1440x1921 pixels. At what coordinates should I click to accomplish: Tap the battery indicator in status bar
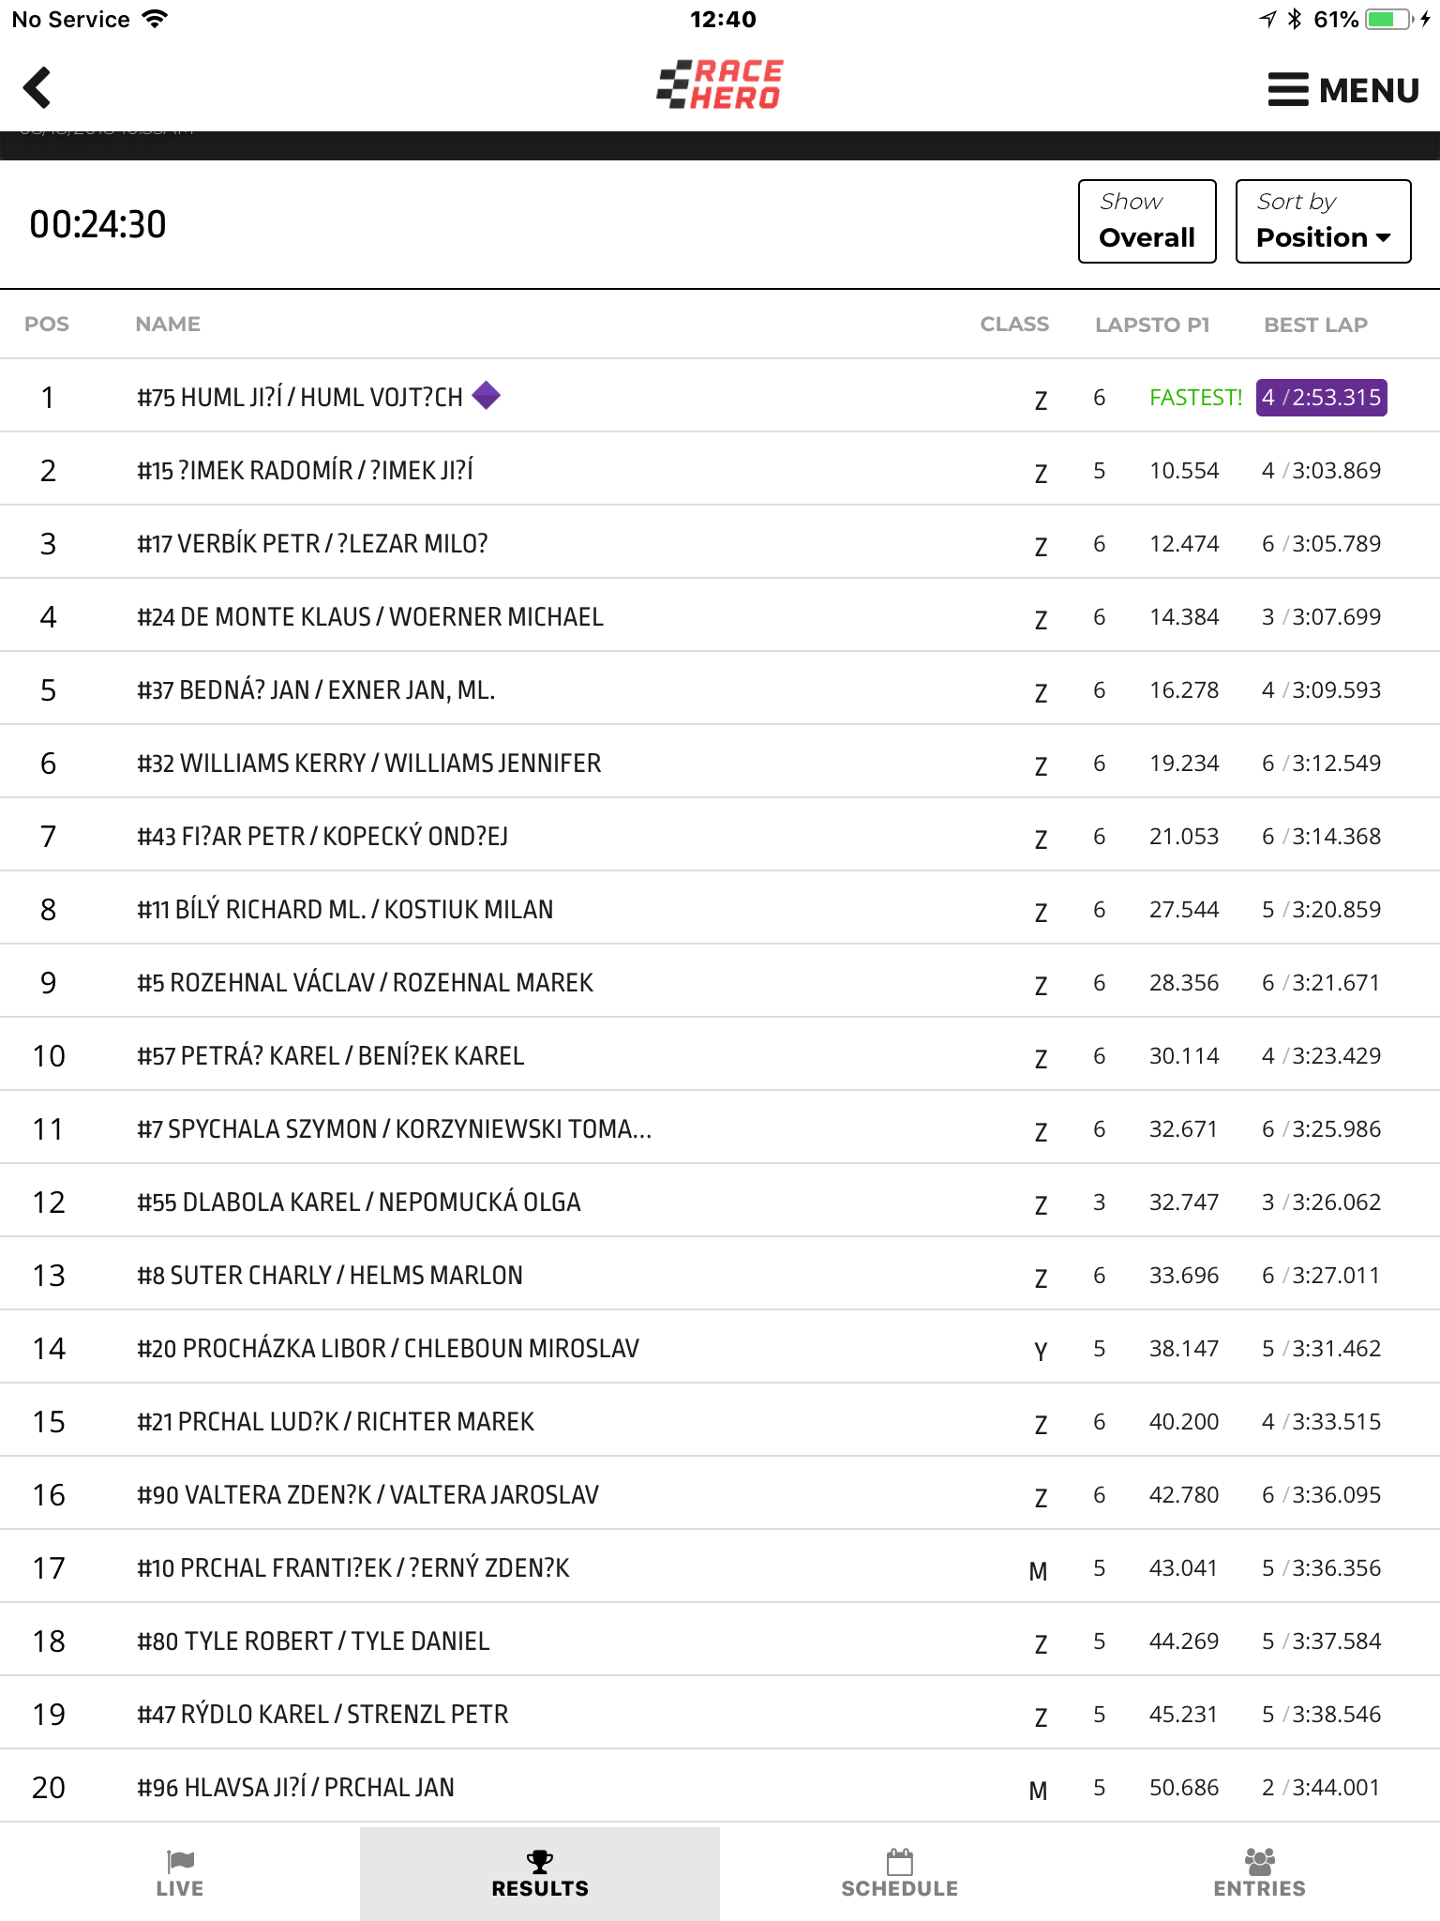pyautogui.click(x=1389, y=19)
